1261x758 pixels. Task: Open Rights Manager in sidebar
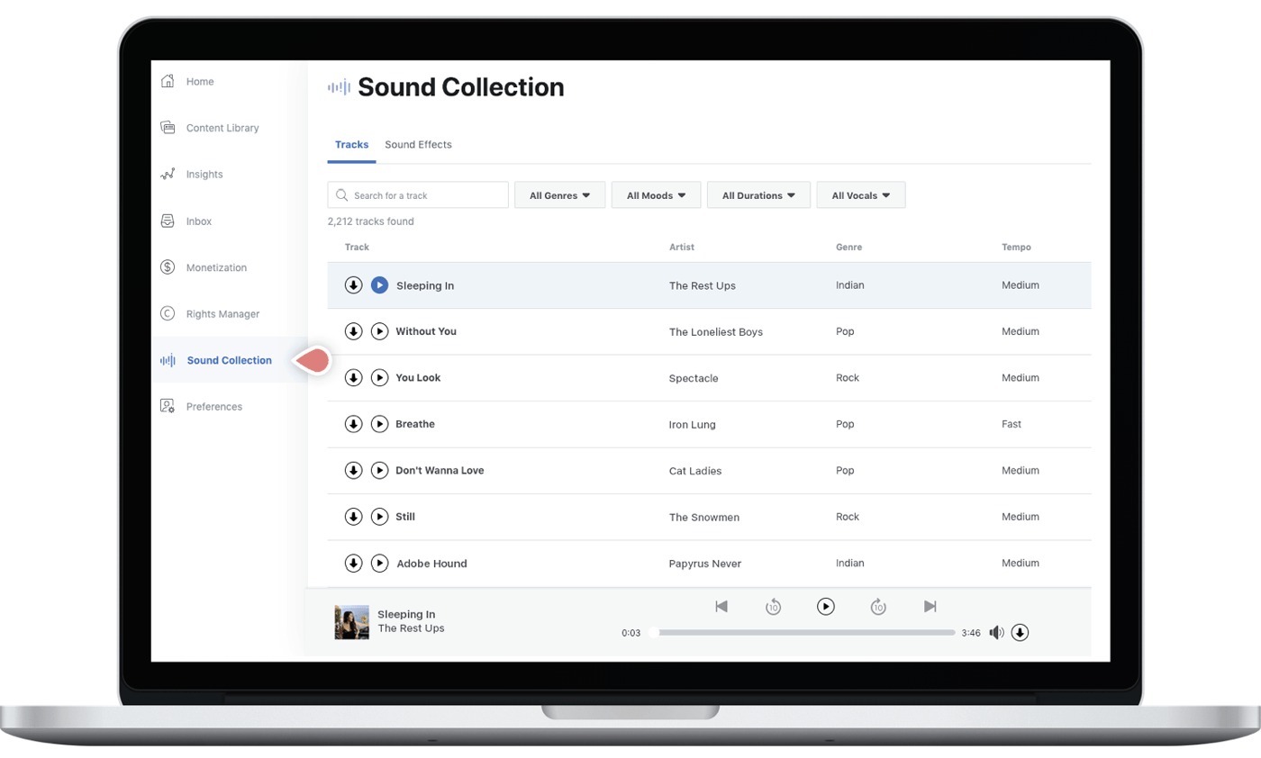(x=222, y=314)
